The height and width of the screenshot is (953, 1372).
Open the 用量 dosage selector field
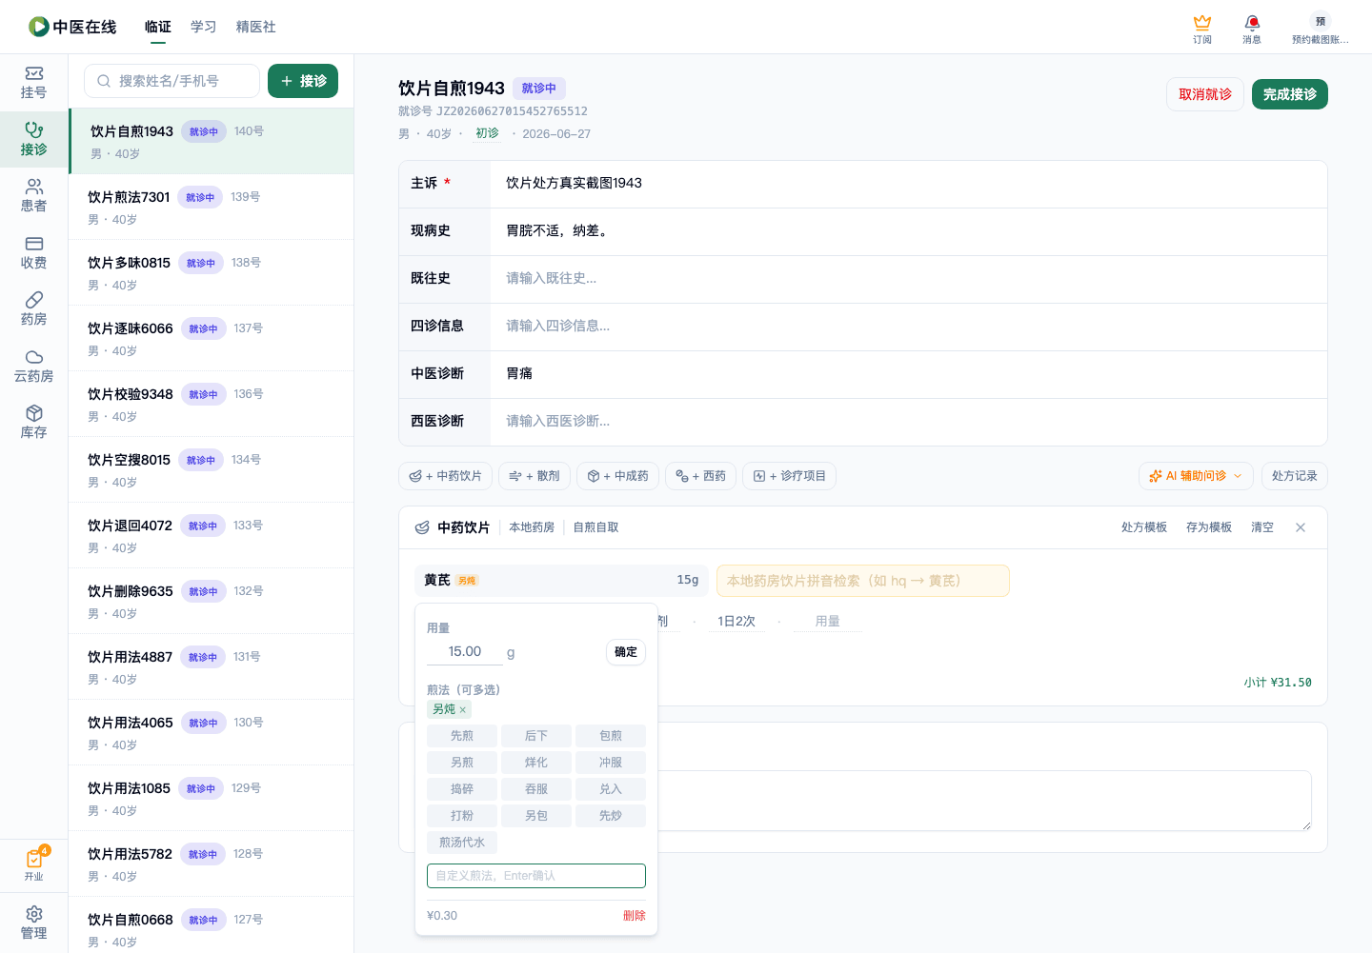coord(827,622)
